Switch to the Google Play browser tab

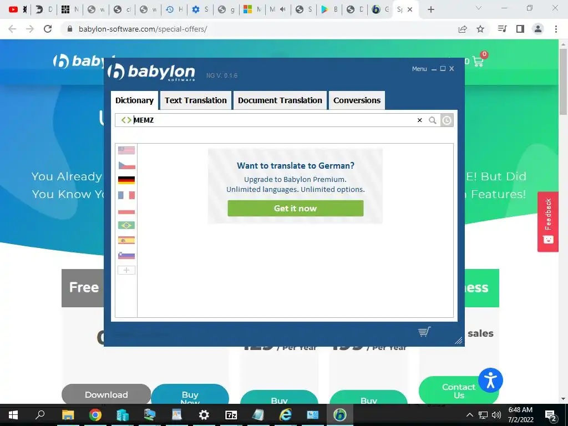tap(331, 9)
